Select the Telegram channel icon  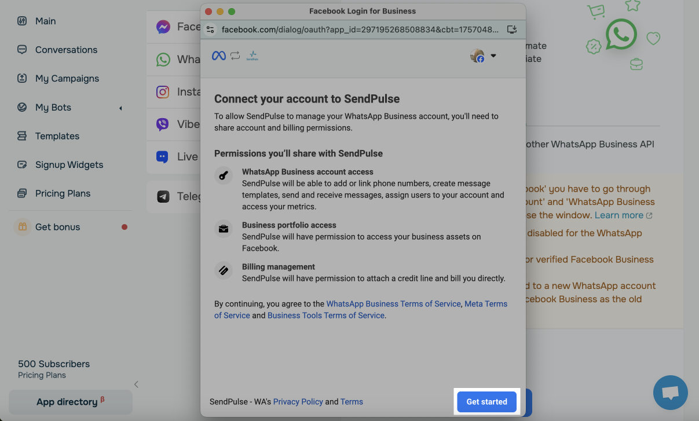pyautogui.click(x=163, y=197)
